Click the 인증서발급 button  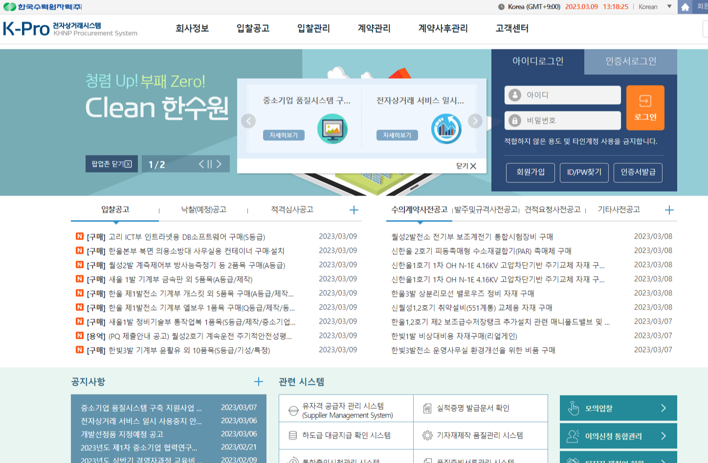click(x=638, y=173)
